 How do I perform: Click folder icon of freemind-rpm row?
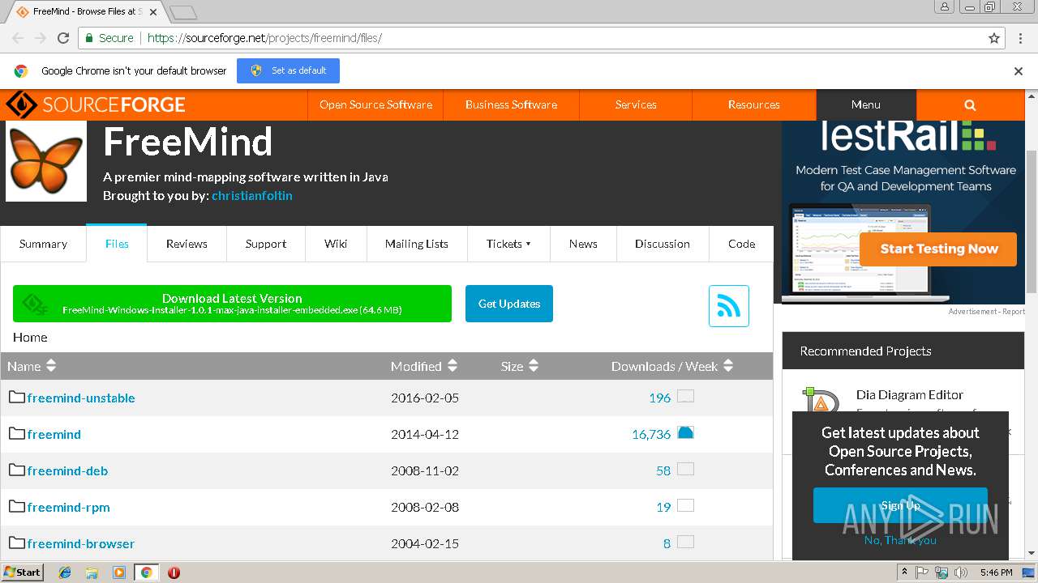[17, 506]
